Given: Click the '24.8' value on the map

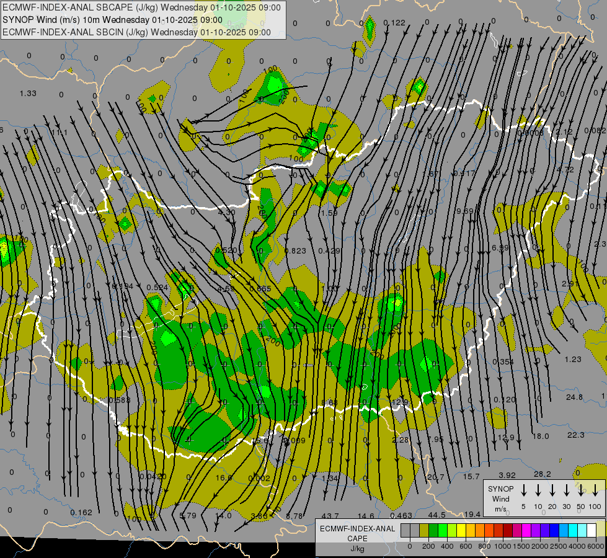Looking at the screenshot, I should pyautogui.click(x=574, y=397).
